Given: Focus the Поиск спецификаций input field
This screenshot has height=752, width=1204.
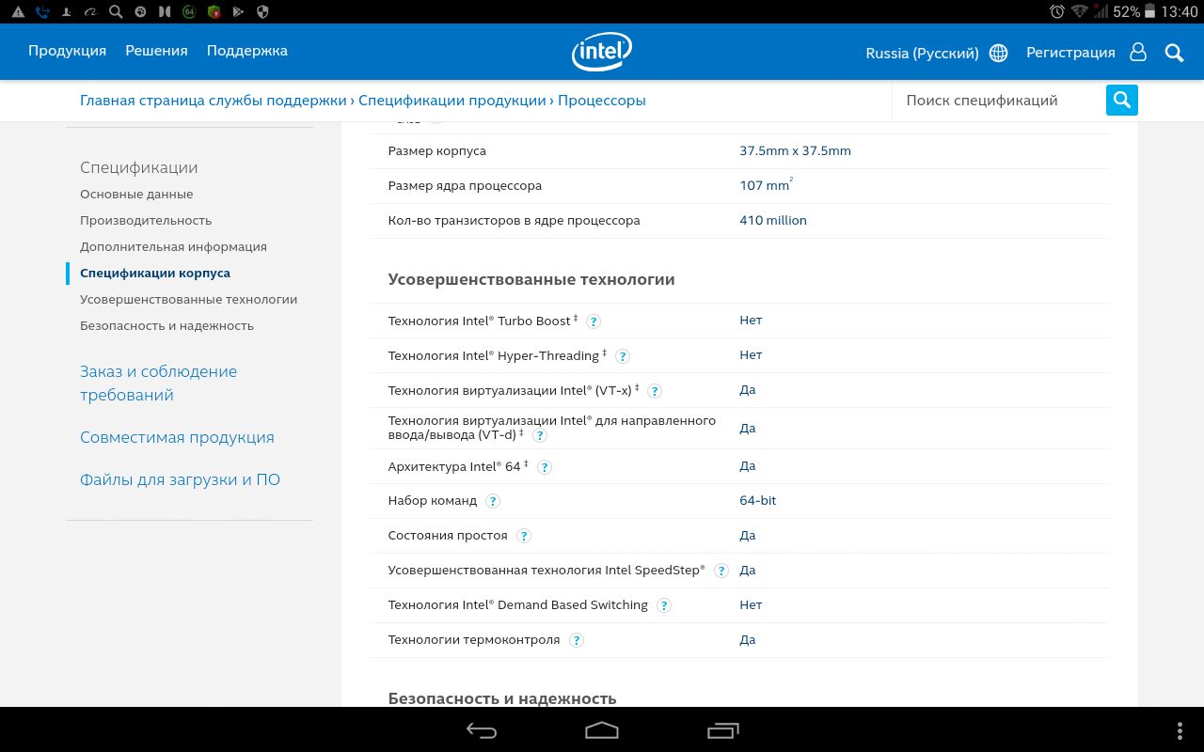Looking at the screenshot, I should 998,100.
